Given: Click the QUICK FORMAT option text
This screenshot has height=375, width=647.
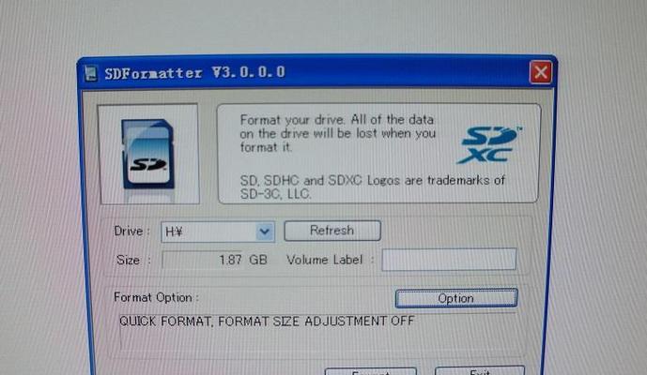Looking at the screenshot, I should (267, 321).
